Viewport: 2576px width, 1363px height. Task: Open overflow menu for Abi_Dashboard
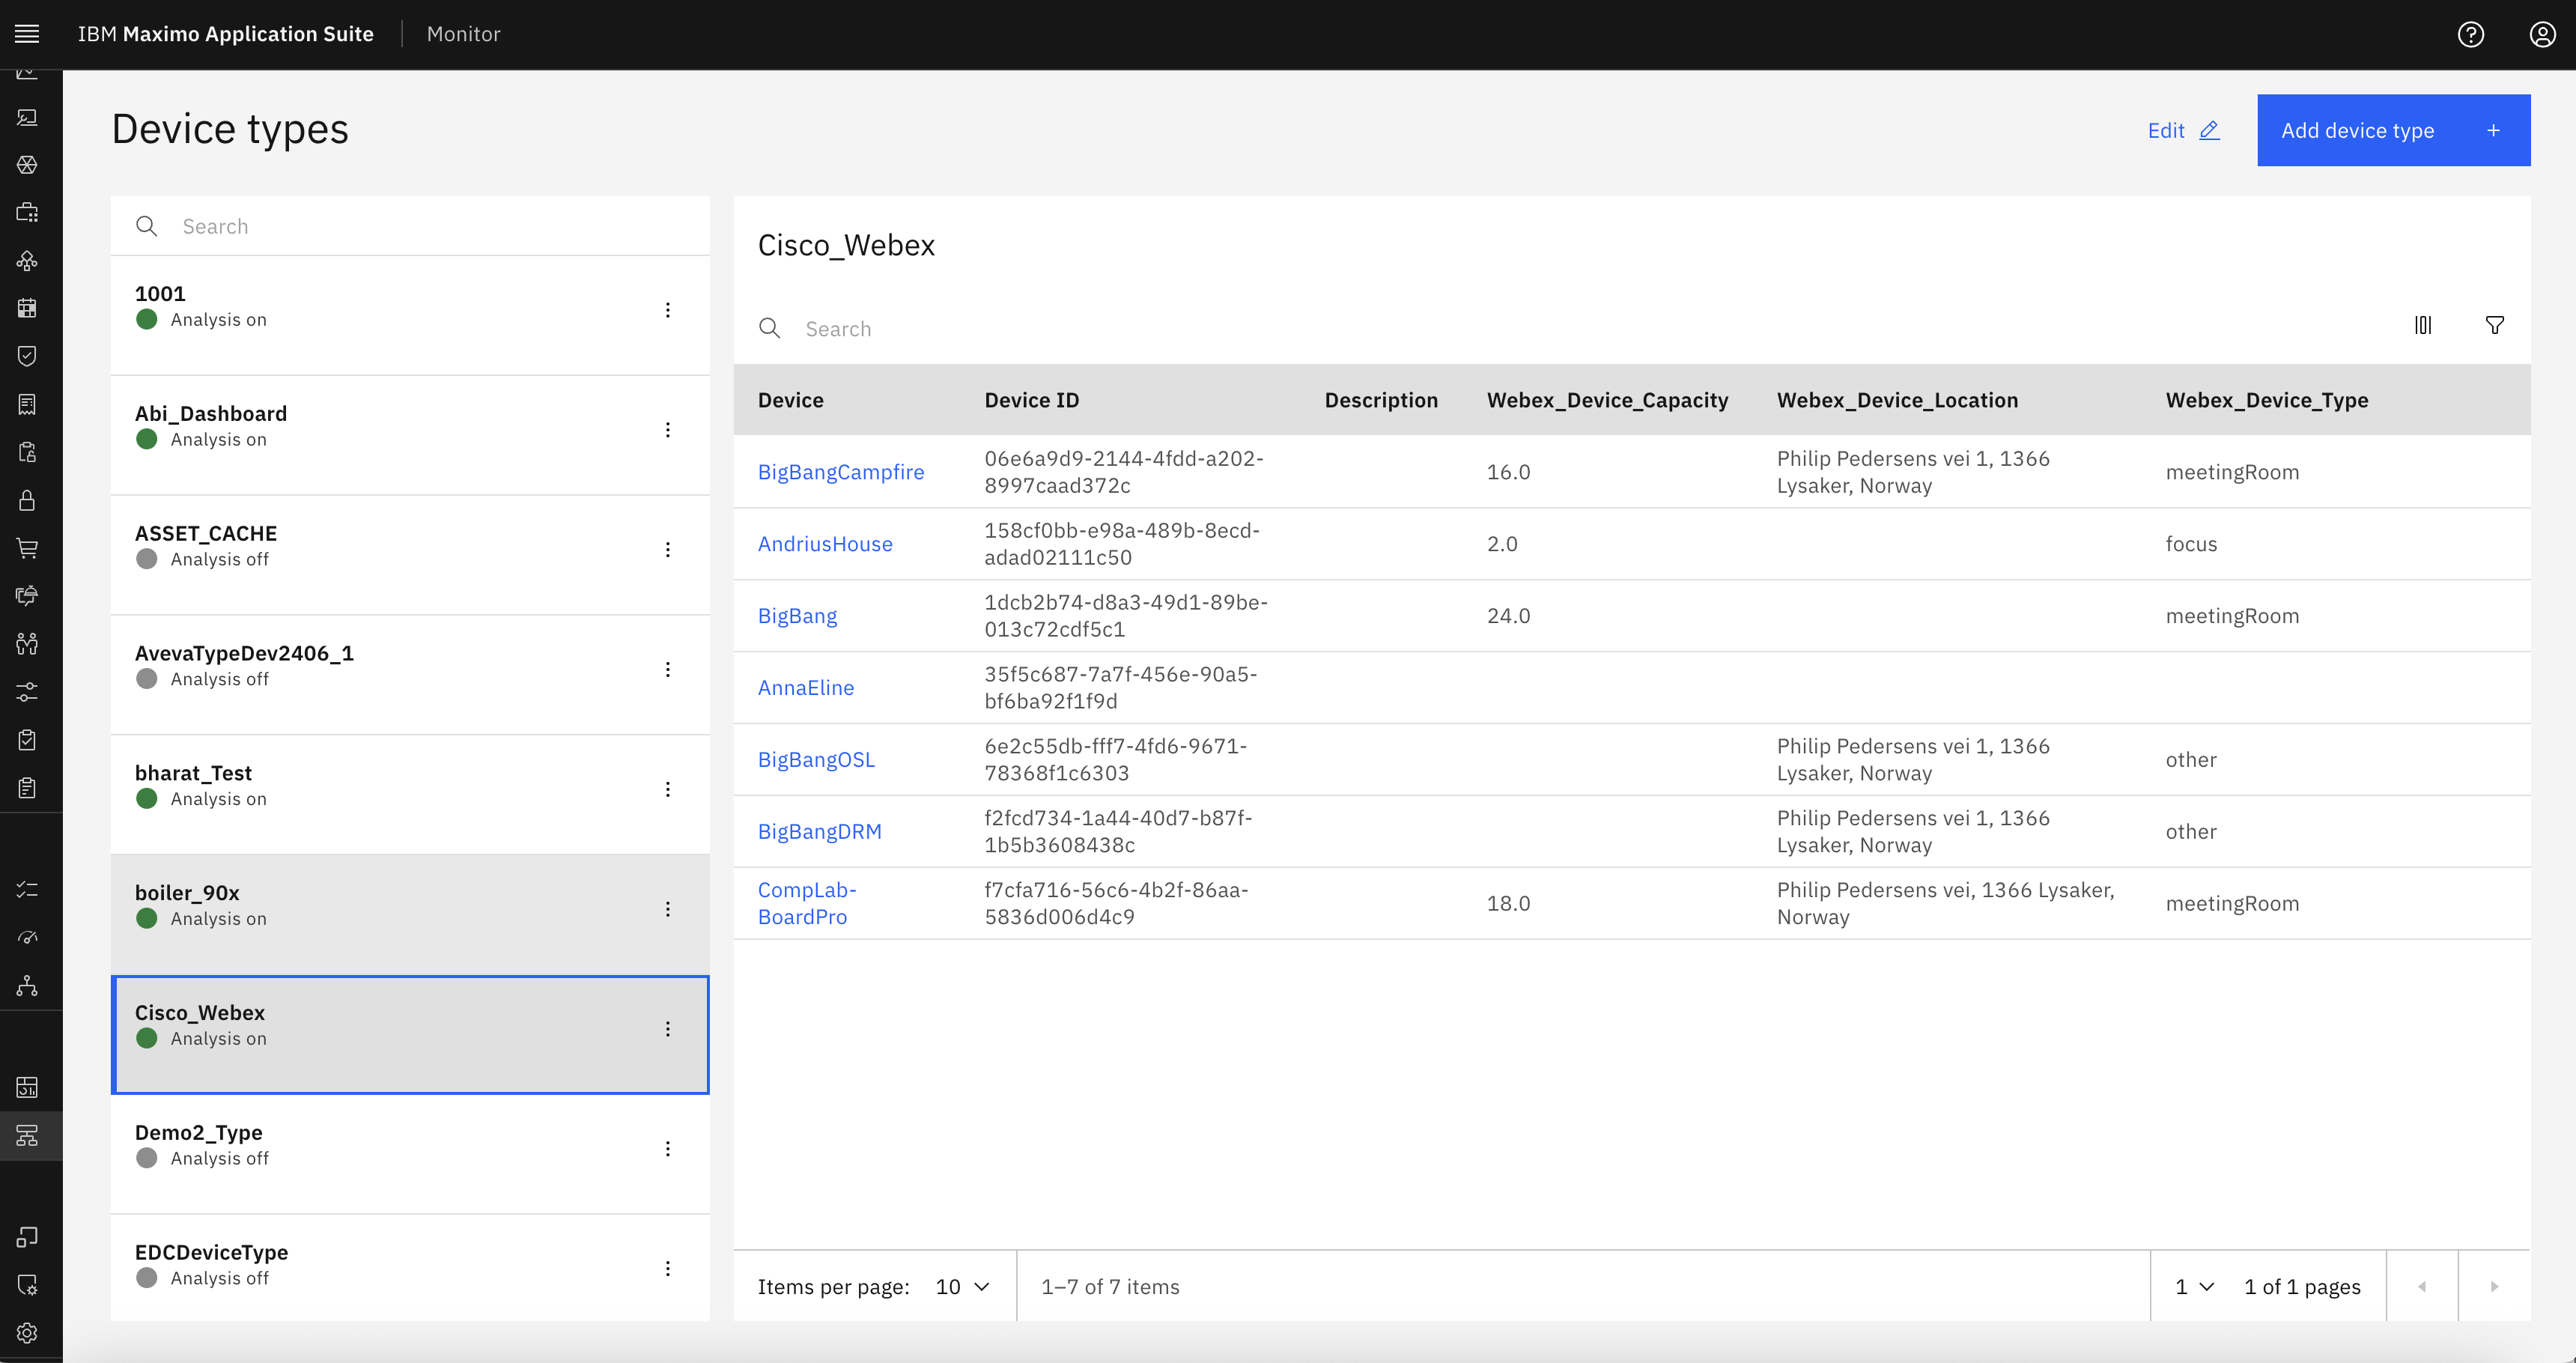[x=668, y=430]
